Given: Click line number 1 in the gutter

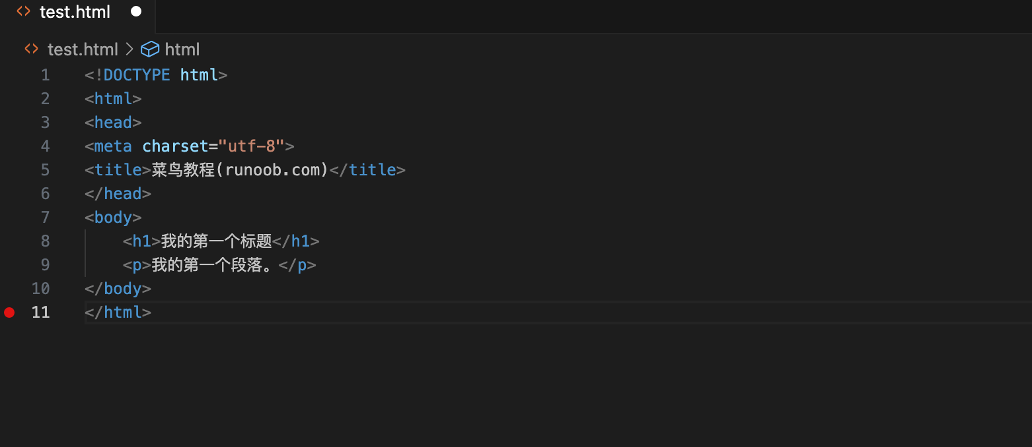Looking at the screenshot, I should tap(45, 75).
